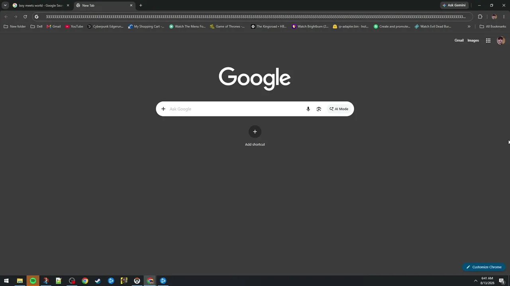The height and width of the screenshot is (286, 510).
Task: Go back to the previous page
Action: tap(6, 17)
